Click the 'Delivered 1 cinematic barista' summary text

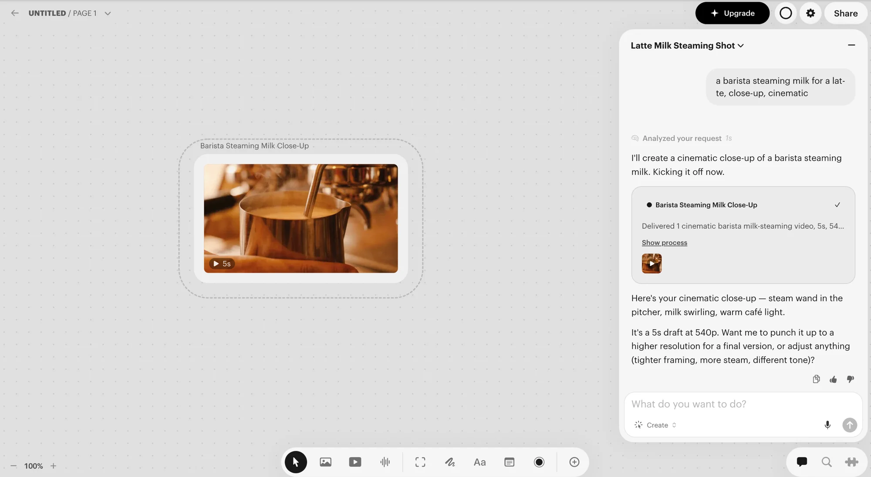click(743, 226)
